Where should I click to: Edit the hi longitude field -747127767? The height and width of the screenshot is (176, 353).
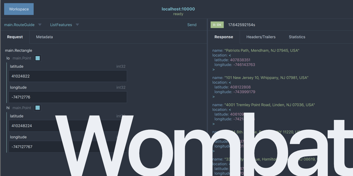(x=68, y=147)
